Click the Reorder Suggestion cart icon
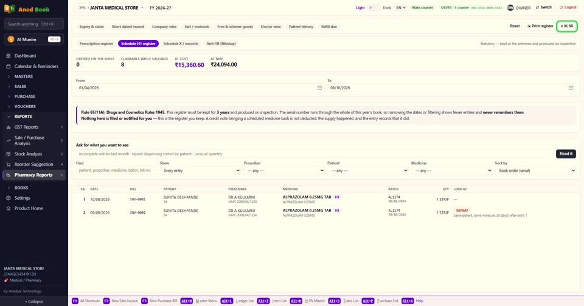Screen dimensions: 584x306 tap(8, 165)
